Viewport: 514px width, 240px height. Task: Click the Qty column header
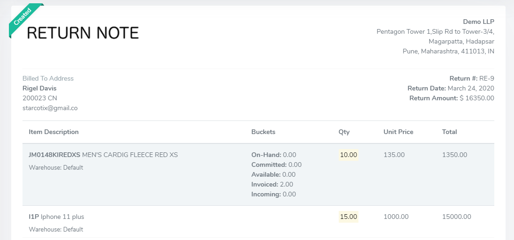[x=344, y=132]
